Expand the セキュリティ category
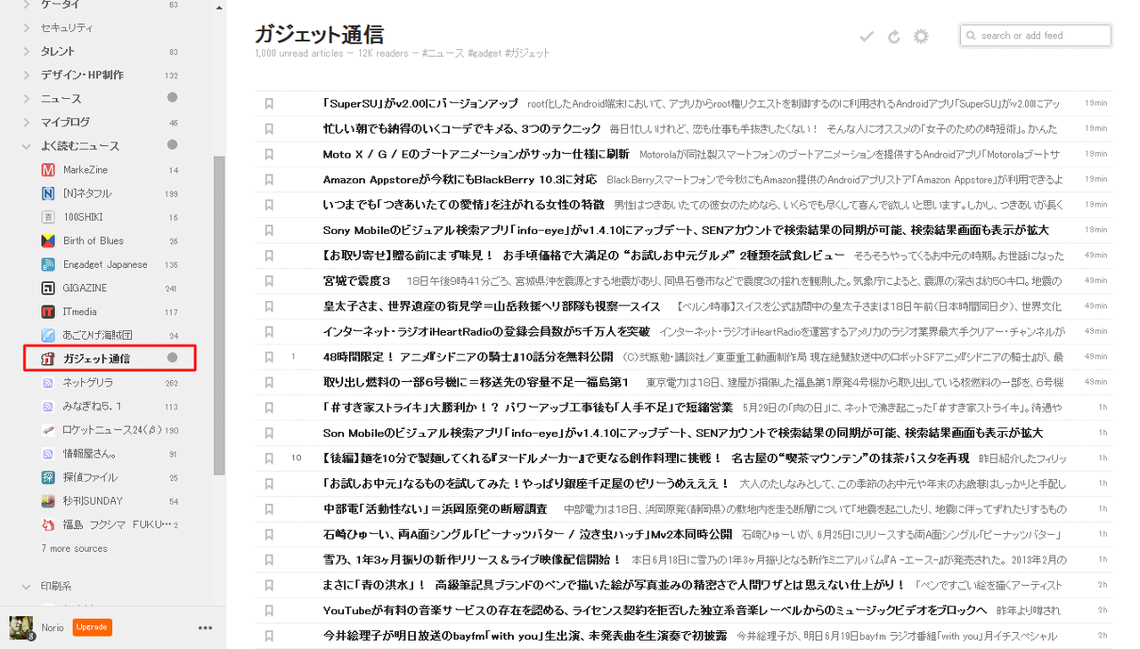1140x649 pixels. [27, 28]
